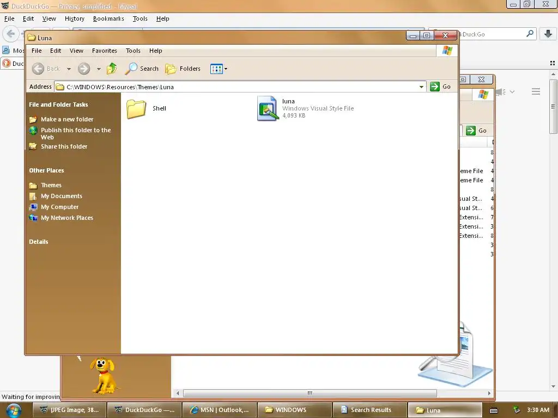Open My Documents under Other Places
Viewport: 558px width, 418px height.
[x=61, y=196]
